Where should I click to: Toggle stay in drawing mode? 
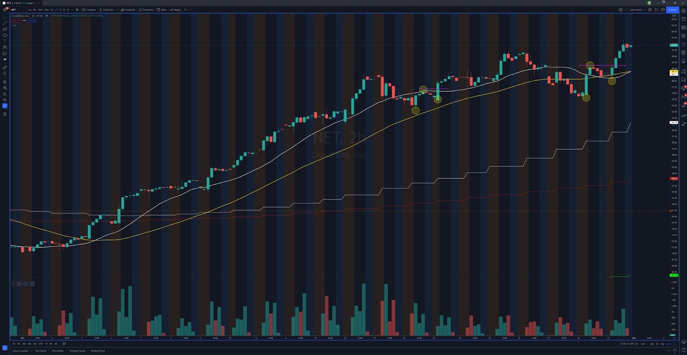(5, 87)
